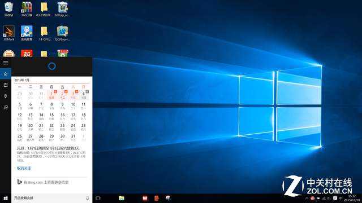This screenshot has height=203, width=362.
Task: Go to Cortana Home
Action: (x=6, y=74)
